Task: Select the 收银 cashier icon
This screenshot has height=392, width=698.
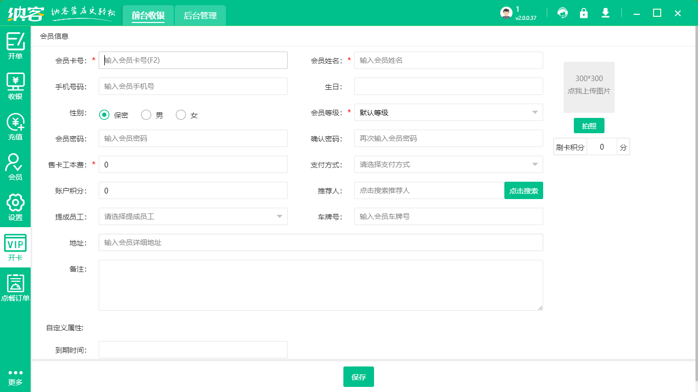Action: coord(15,84)
